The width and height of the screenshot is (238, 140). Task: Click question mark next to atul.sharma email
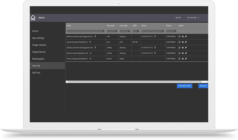click(x=90, y=42)
